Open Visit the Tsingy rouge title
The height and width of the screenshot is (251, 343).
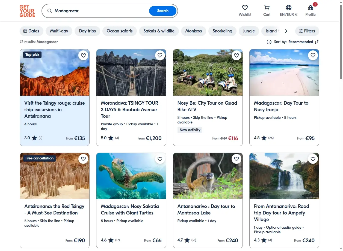[x=55, y=110]
